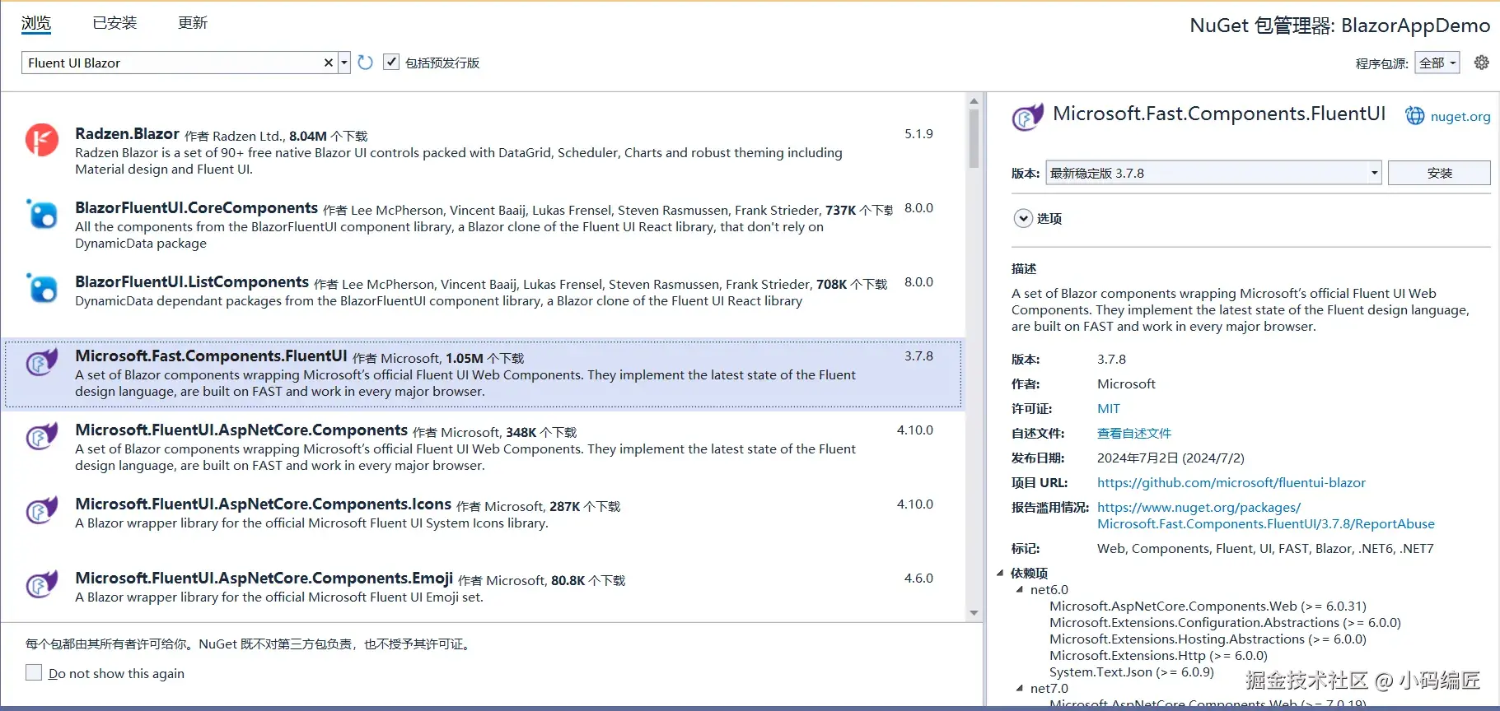
Task: Click the Microsoft.Fast.Components.FluentUI list icon
Action: 42,362
